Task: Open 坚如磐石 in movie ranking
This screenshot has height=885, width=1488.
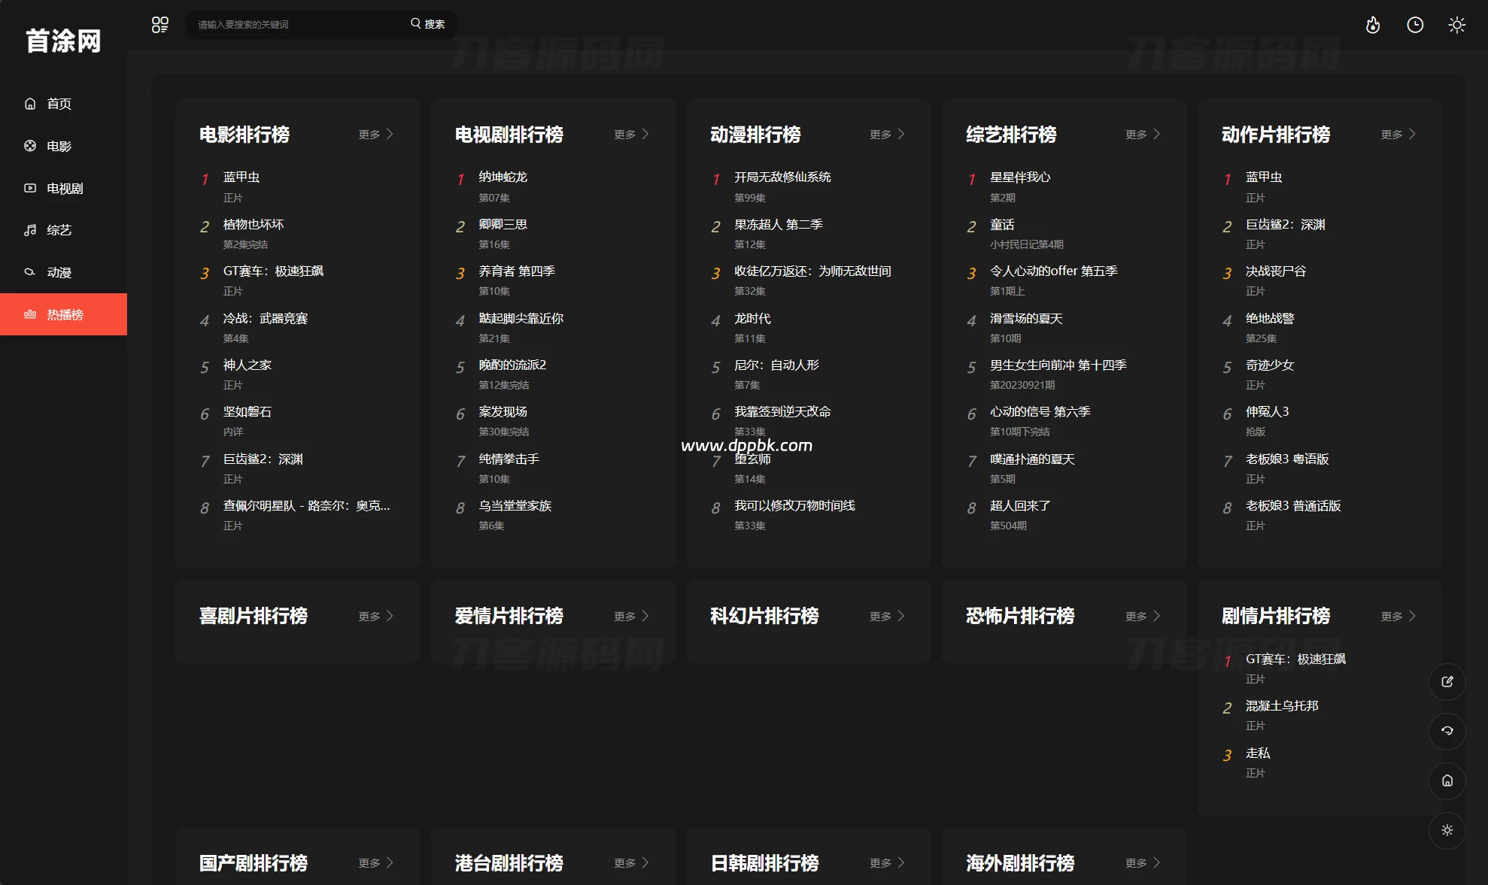Action: [247, 412]
